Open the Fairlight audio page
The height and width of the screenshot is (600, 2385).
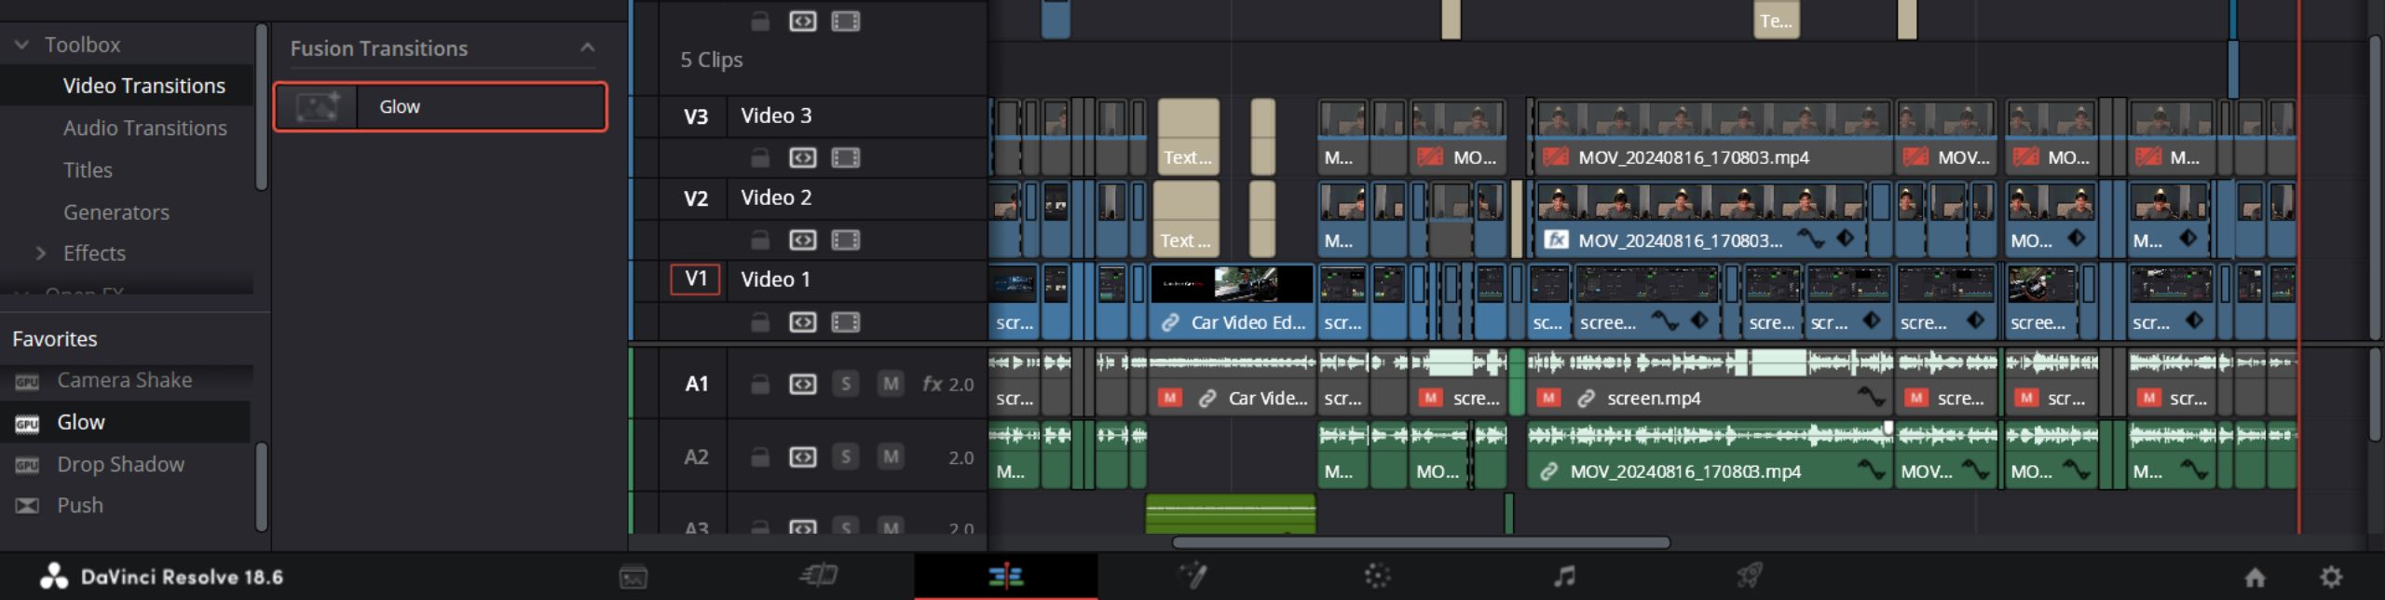1564,577
